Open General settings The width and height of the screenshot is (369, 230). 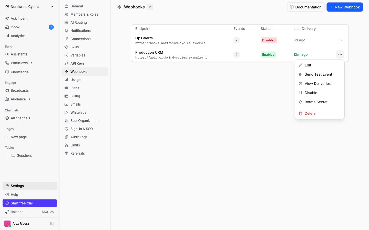tap(85, 6)
